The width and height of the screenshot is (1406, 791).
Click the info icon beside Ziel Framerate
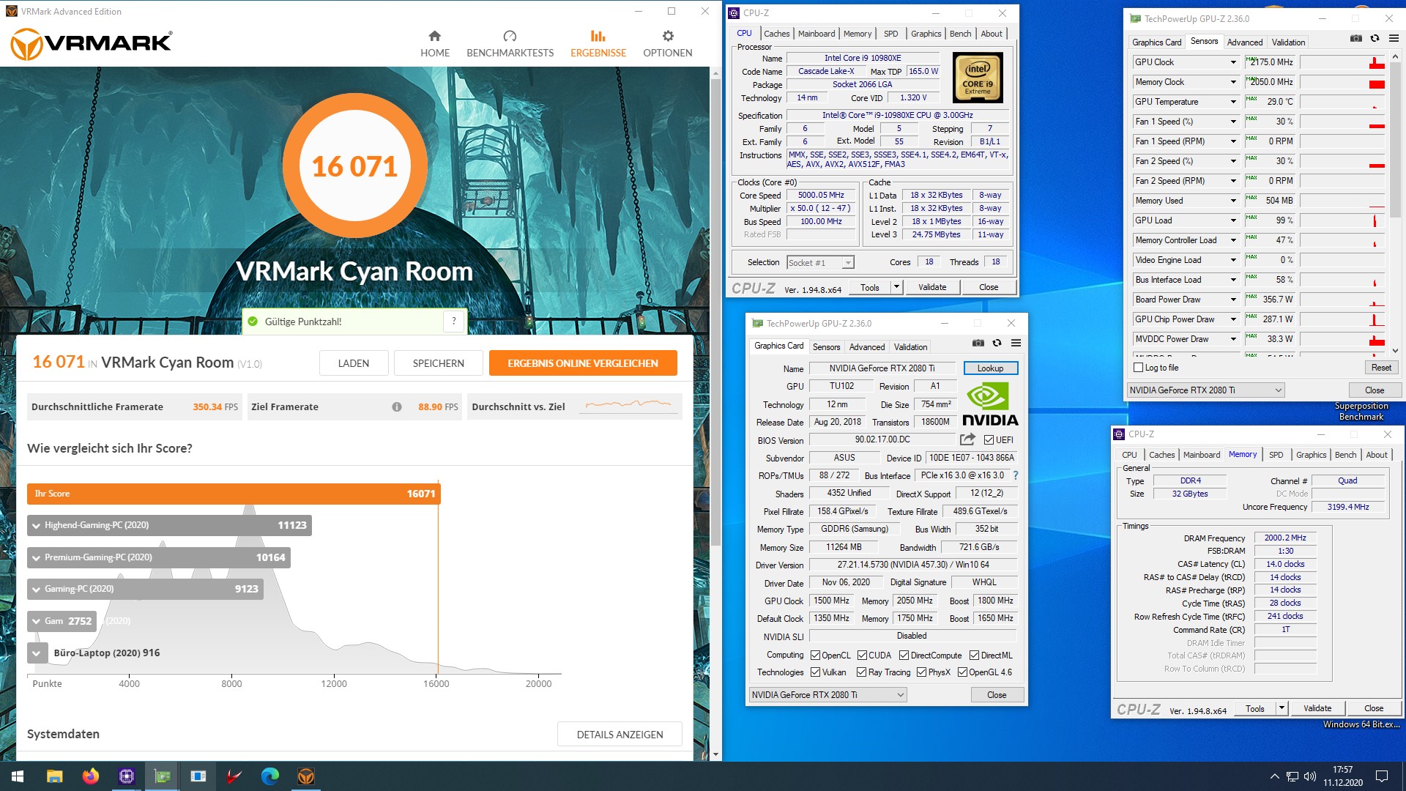point(396,407)
